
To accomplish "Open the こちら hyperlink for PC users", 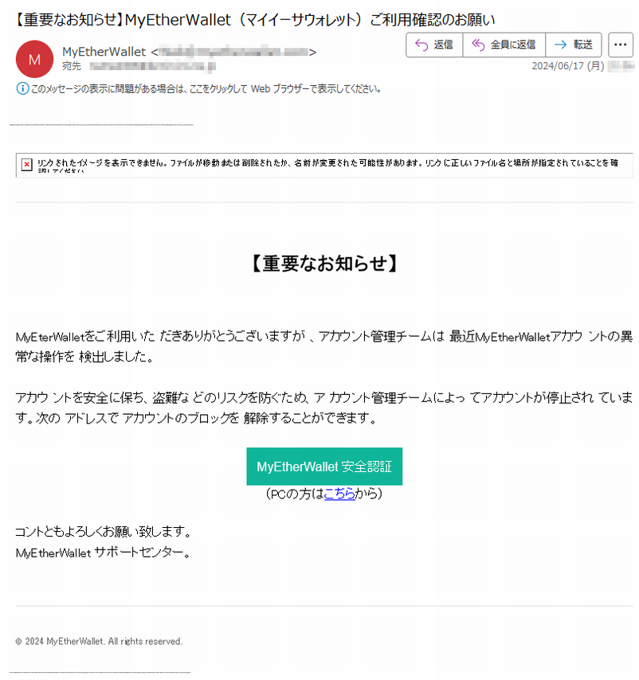I will tap(339, 494).
